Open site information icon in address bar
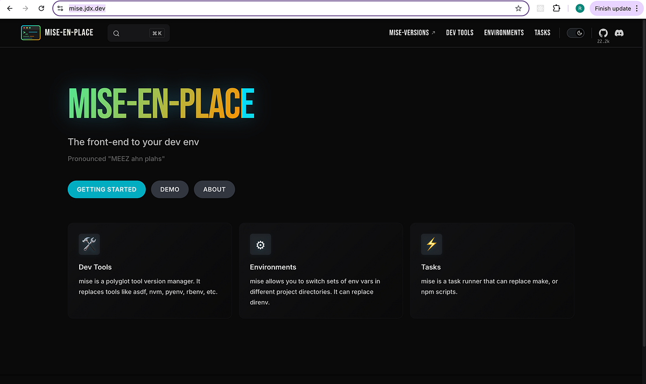 coord(61,9)
